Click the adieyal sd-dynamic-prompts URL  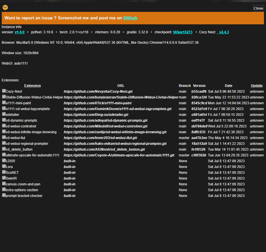coord(106,120)
